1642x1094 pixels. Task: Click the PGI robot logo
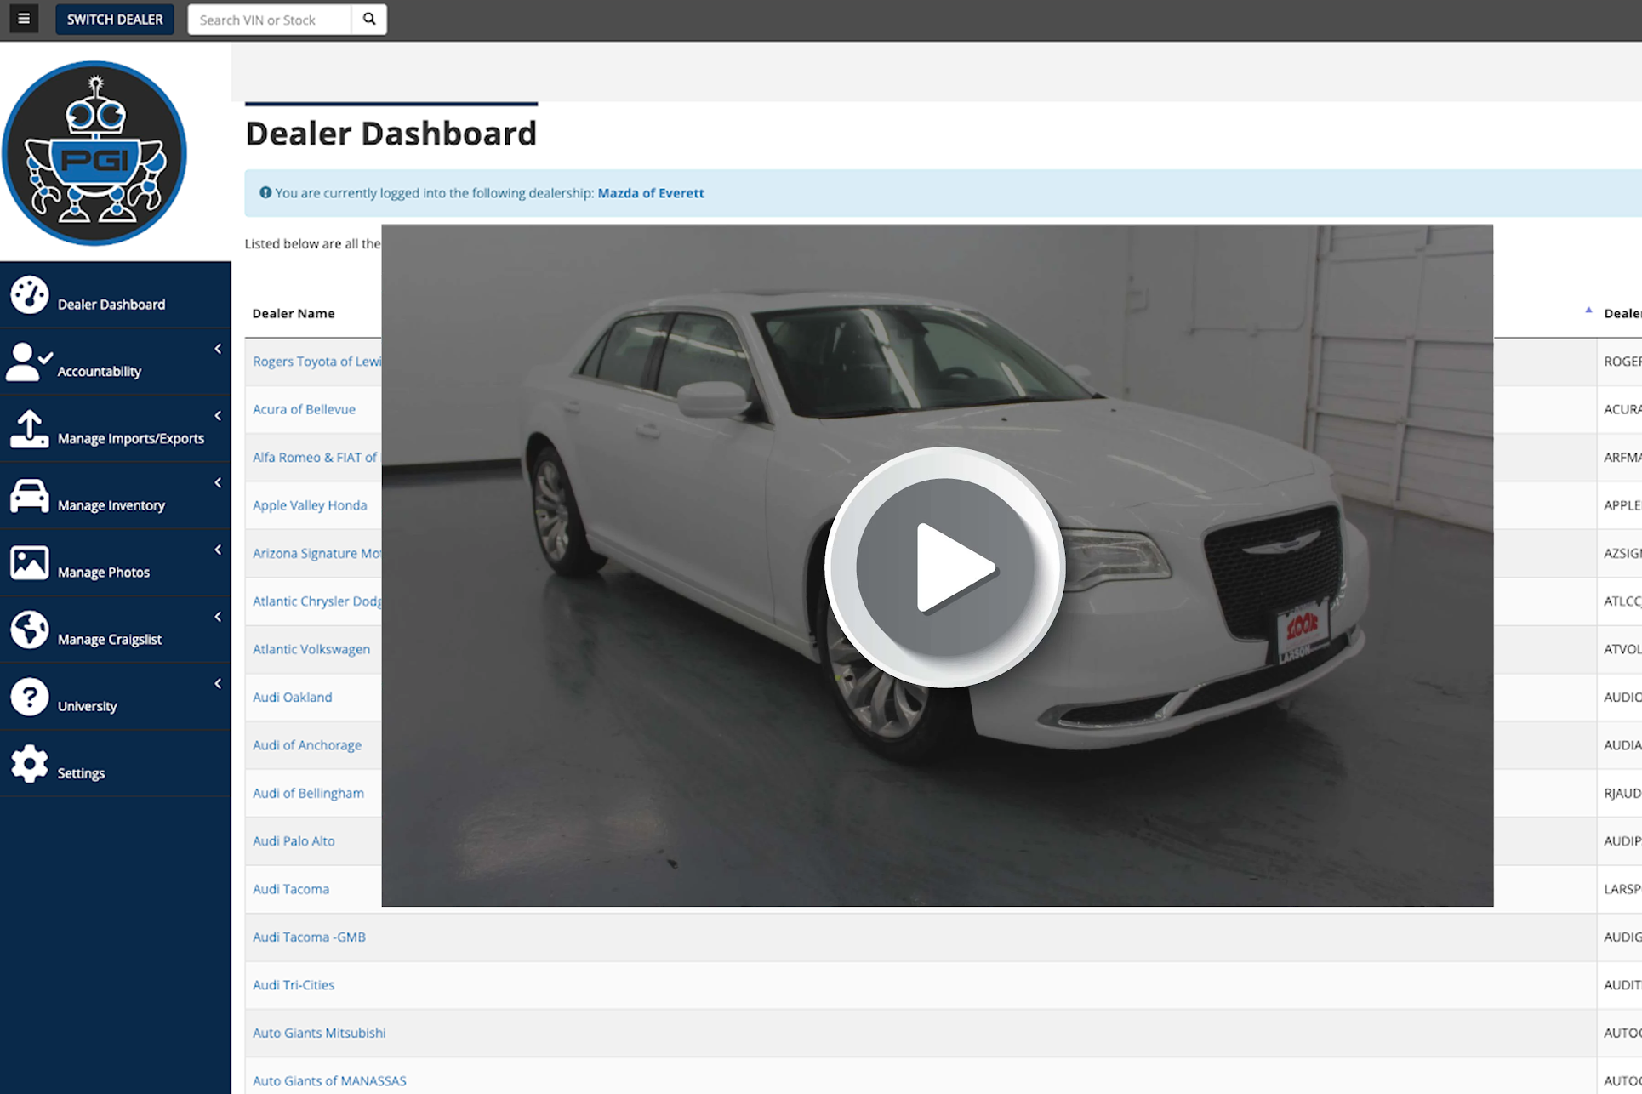(94, 153)
